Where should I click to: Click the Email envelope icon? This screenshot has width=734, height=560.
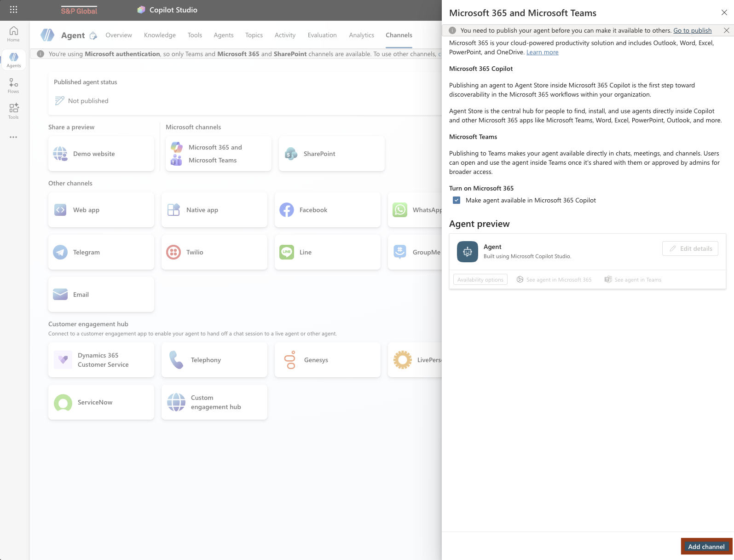tap(60, 294)
